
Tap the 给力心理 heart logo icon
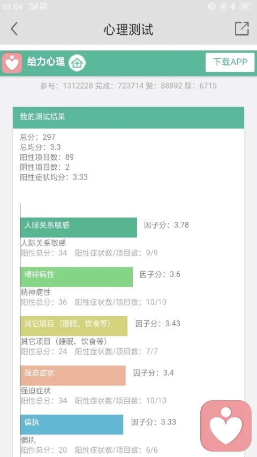12,63
